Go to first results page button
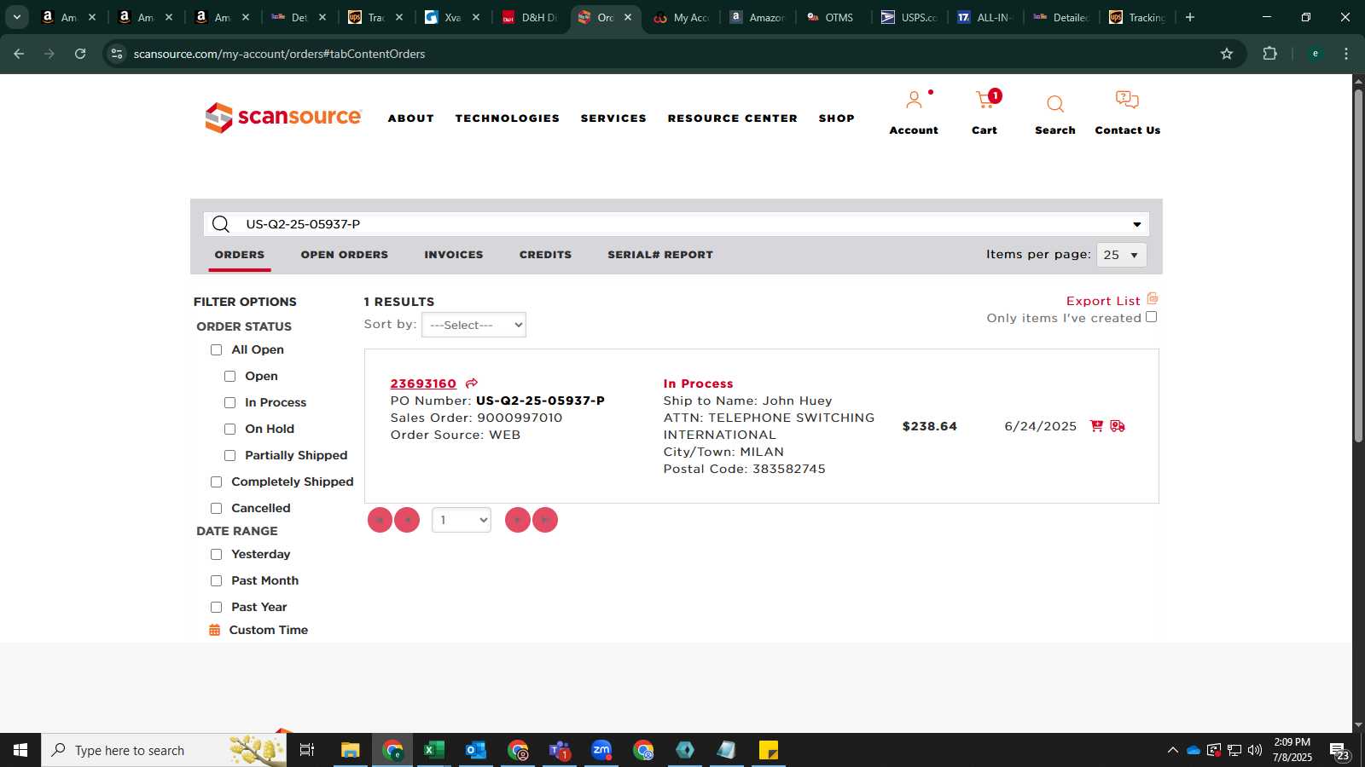The image size is (1365, 767). coord(380,520)
